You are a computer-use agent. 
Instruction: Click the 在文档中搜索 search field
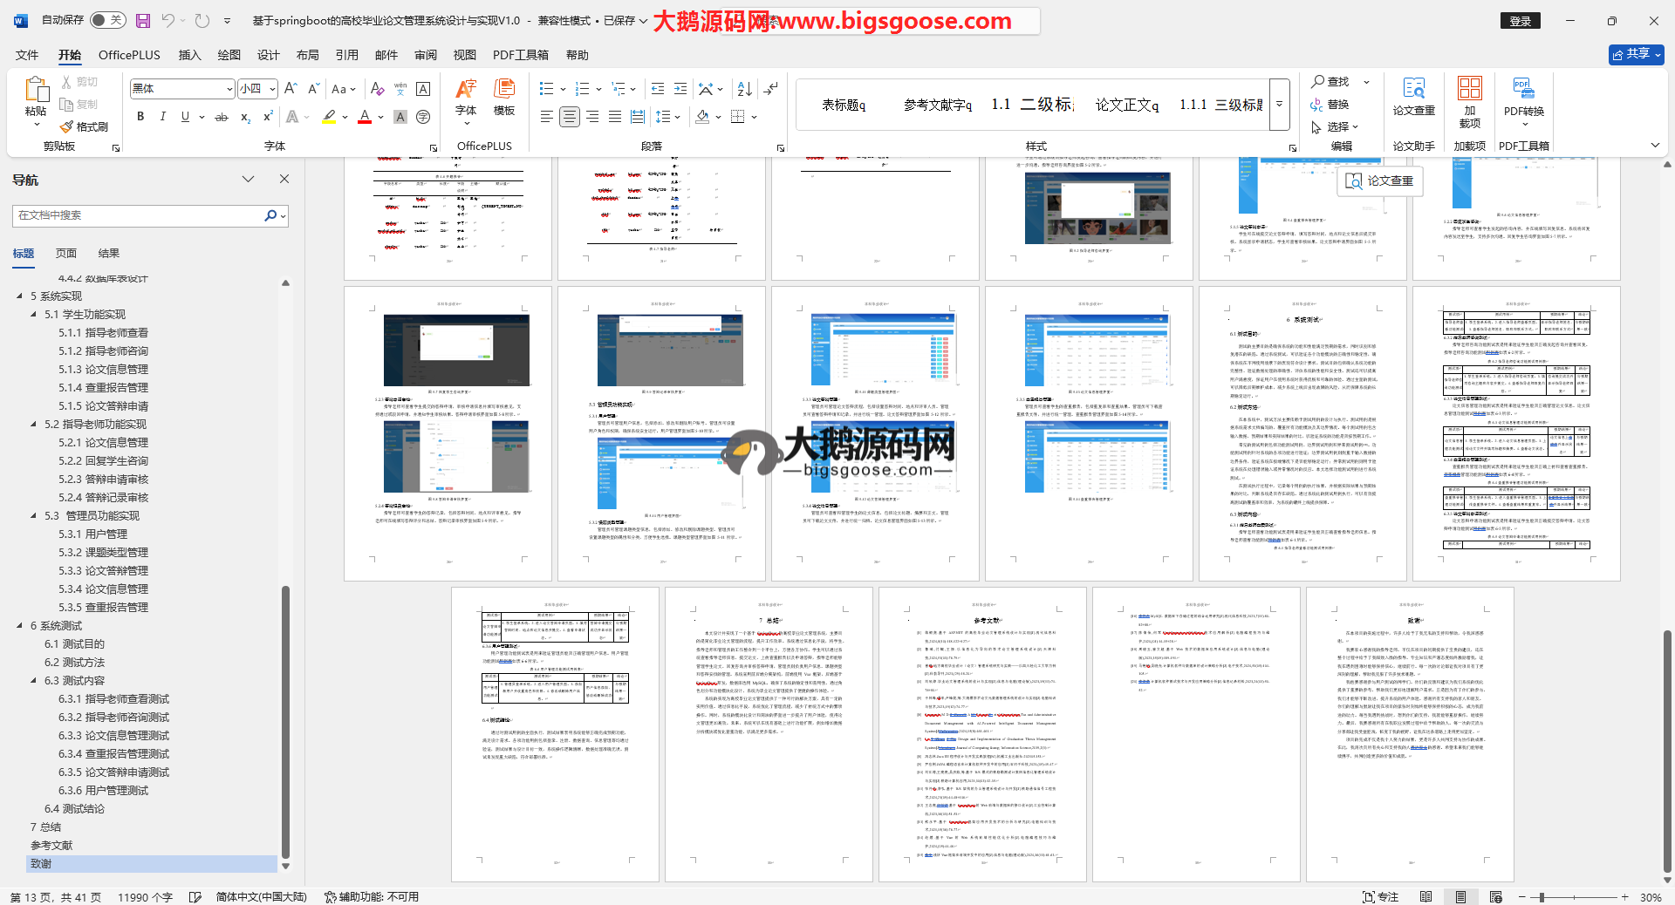coord(140,215)
